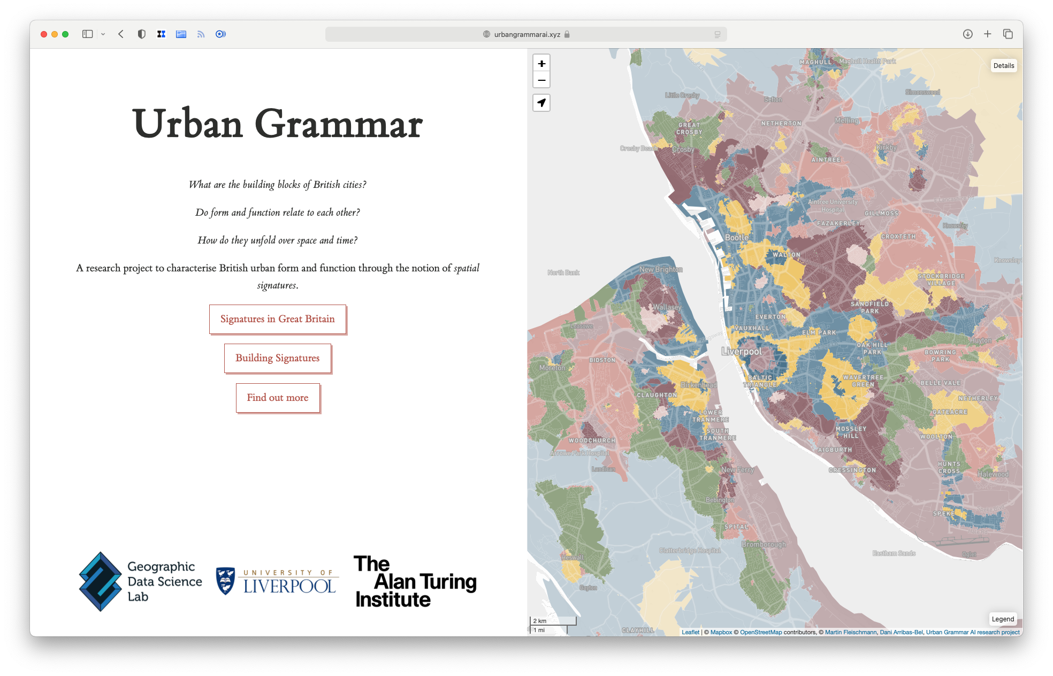Viewport: 1053px width, 676px height.
Task: Expand the map Details panel
Action: tap(1003, 66)
